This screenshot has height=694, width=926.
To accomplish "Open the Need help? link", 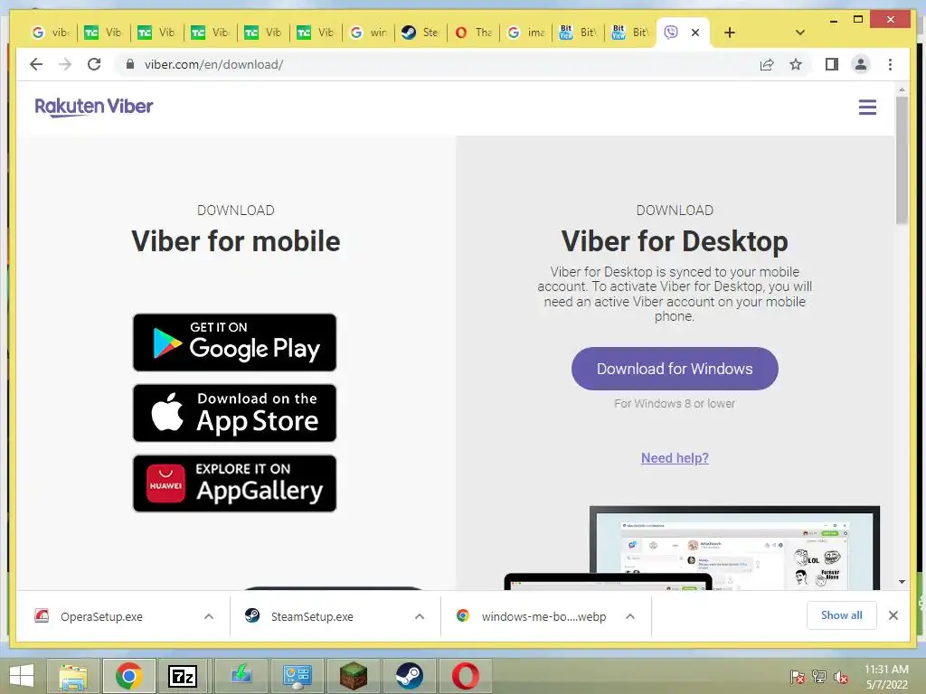I will 675,458.
